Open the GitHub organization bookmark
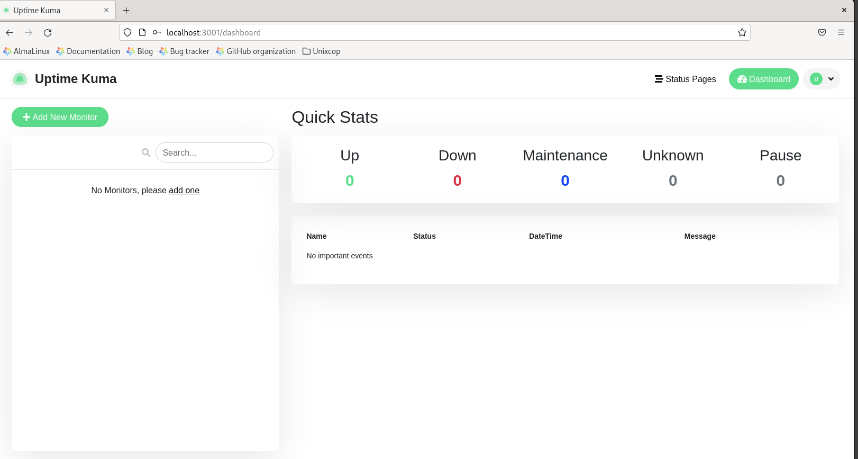The height and width of the screenshot is (459, 858). click(x=256, y=51)
